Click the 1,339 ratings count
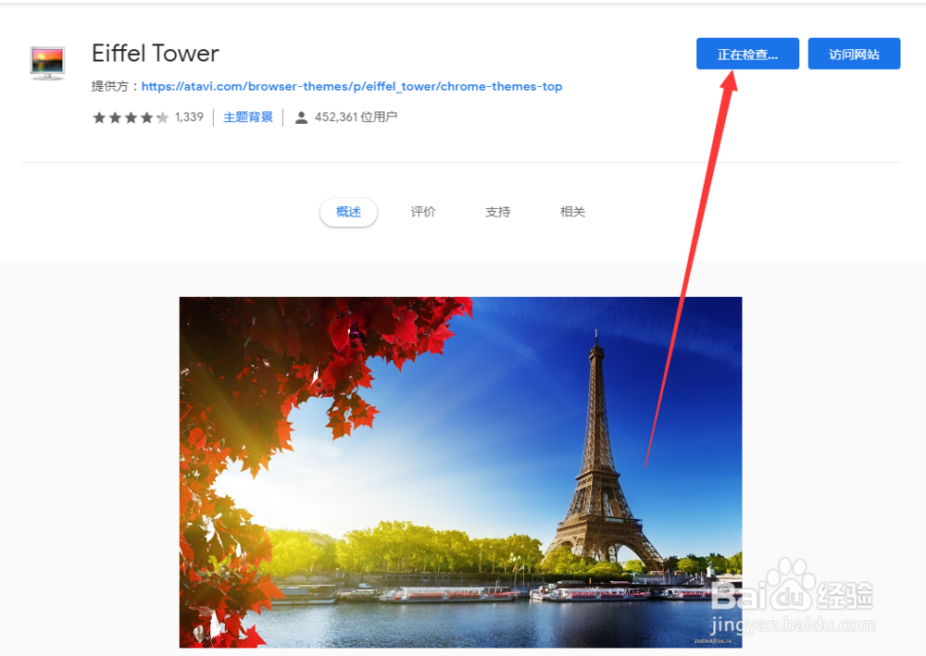This screenshot has height=656, width=926. (189, 118)
